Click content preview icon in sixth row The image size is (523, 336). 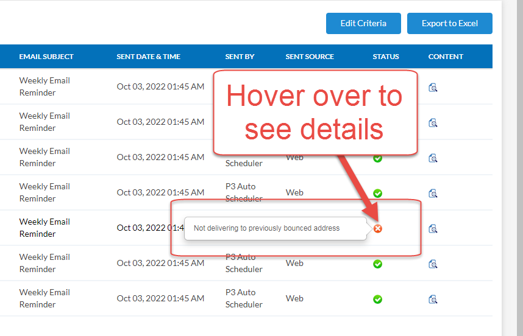[x=433, y=264]
